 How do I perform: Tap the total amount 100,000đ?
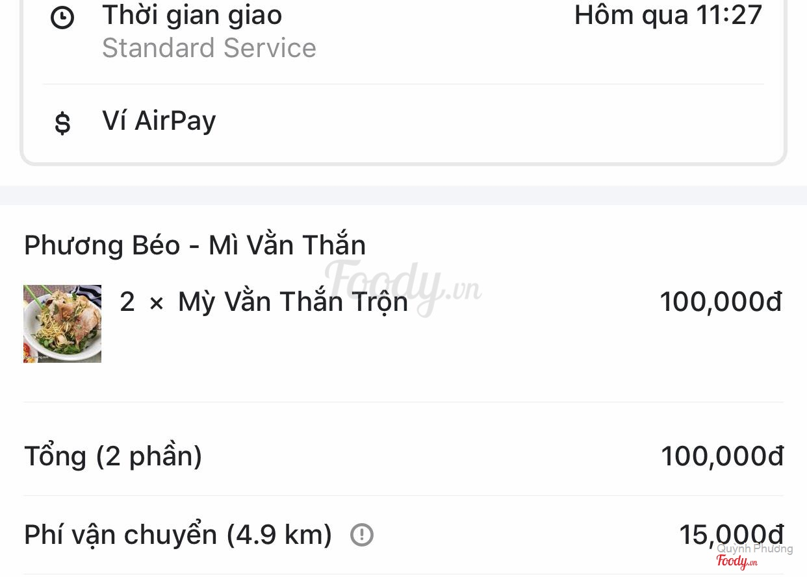tap(722, 456)
